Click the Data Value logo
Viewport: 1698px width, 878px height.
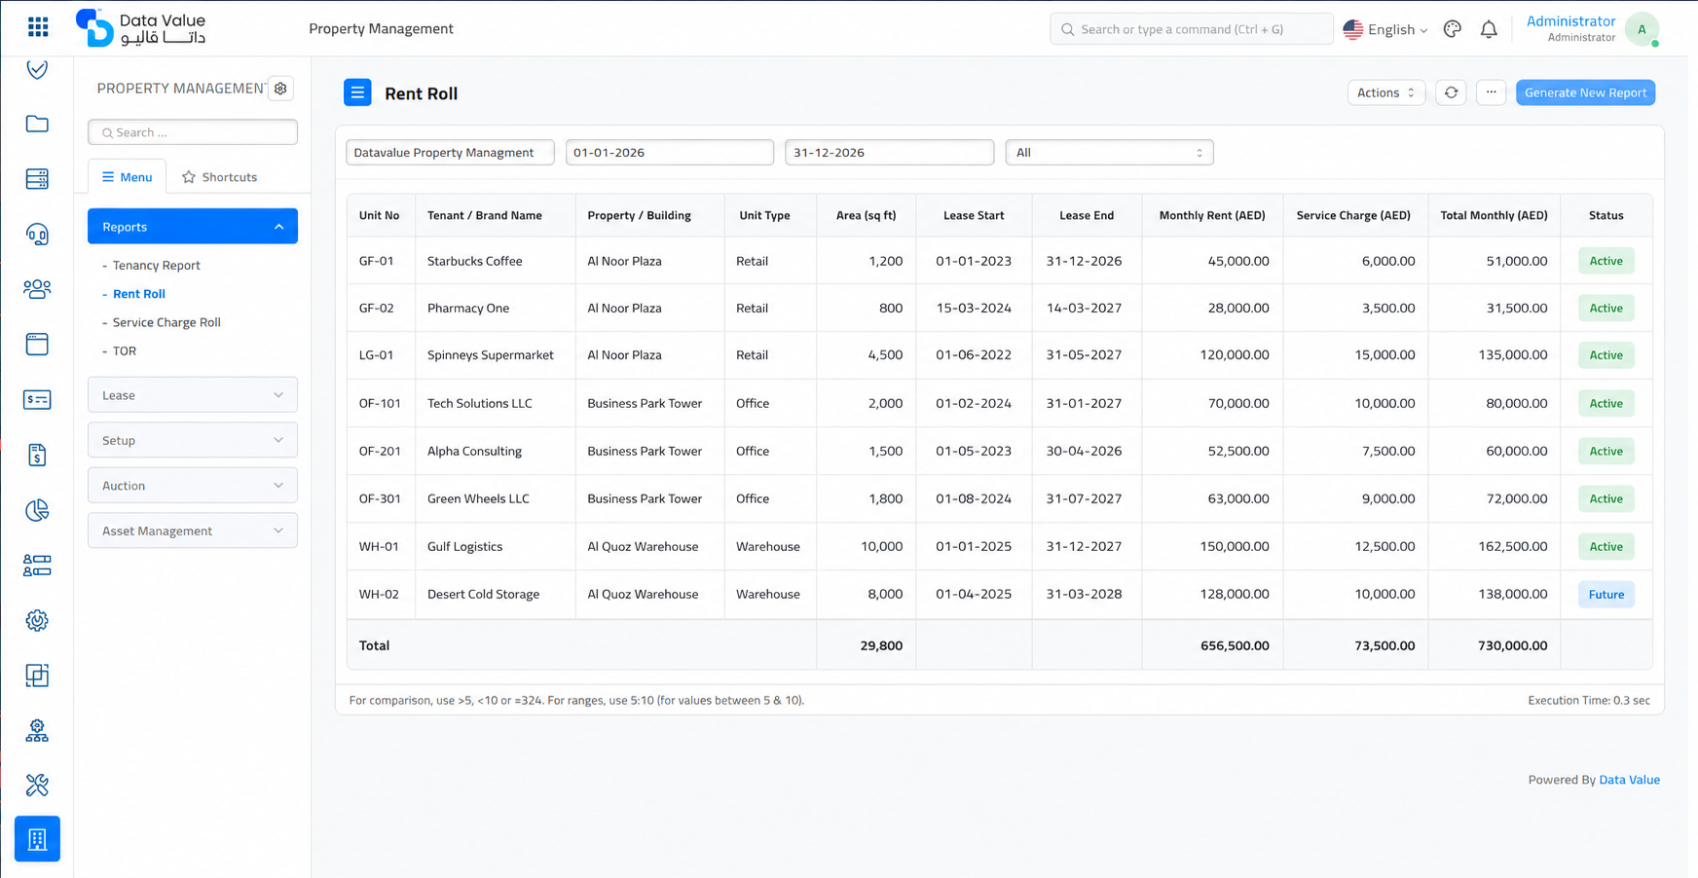coord(141,28)
